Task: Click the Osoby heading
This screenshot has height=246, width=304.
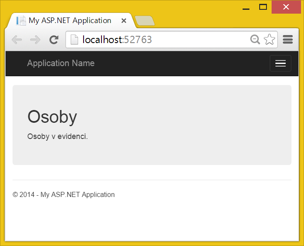Action: 52,117
